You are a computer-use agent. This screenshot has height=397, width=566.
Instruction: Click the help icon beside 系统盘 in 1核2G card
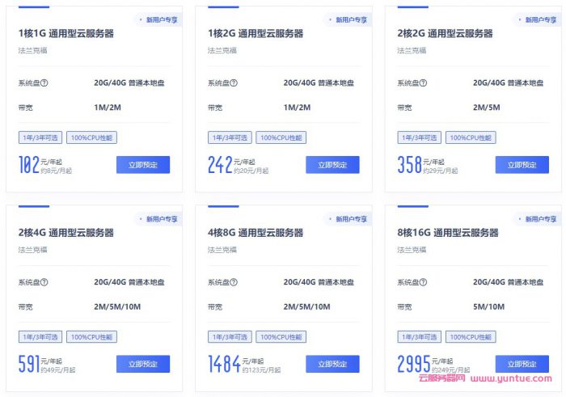coord(234,83)
